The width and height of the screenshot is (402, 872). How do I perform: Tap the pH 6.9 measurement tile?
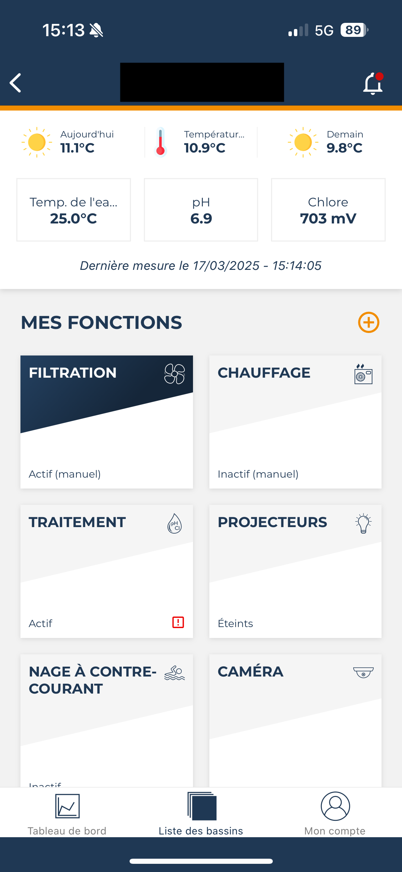(x=201, y=210)
